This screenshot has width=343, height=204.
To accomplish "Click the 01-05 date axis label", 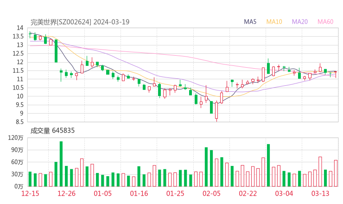I will 102,193.
